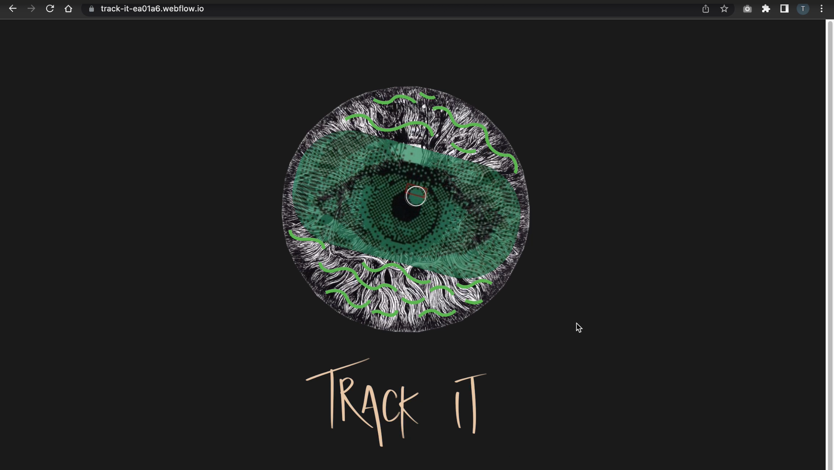Open the browser home page

tap(68, 9)
